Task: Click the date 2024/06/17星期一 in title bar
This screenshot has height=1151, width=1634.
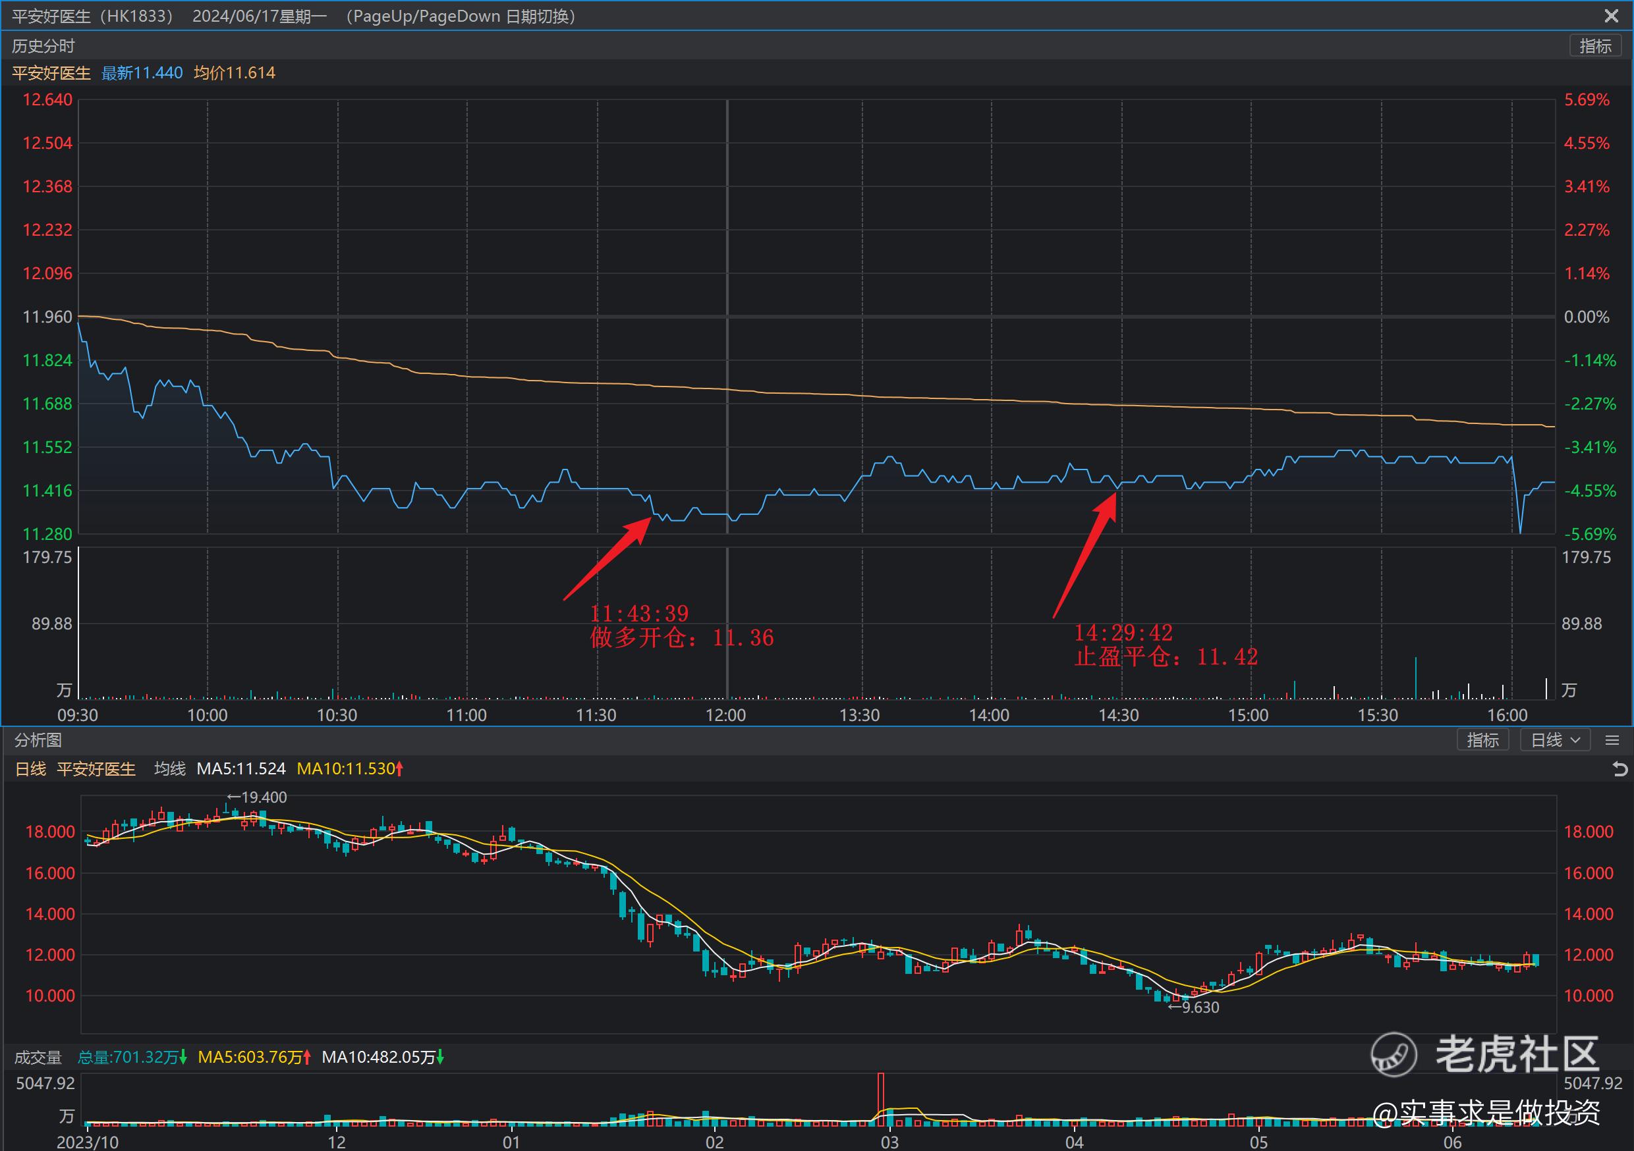Action: point(259,16)
